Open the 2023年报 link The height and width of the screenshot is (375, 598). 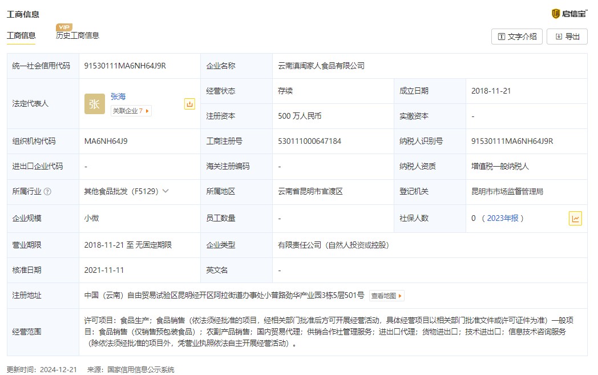(x=502, y=218)
